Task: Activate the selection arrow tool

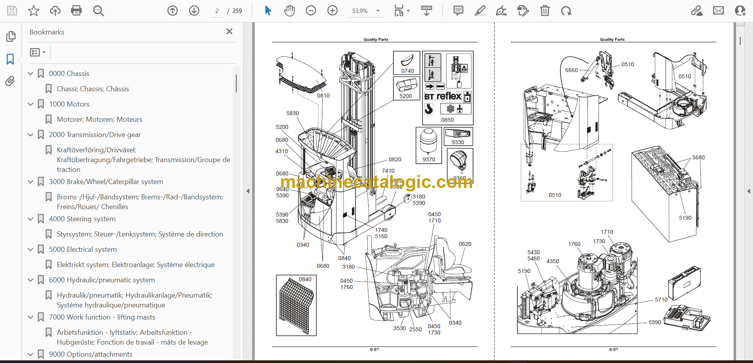Action: [268, 11]
